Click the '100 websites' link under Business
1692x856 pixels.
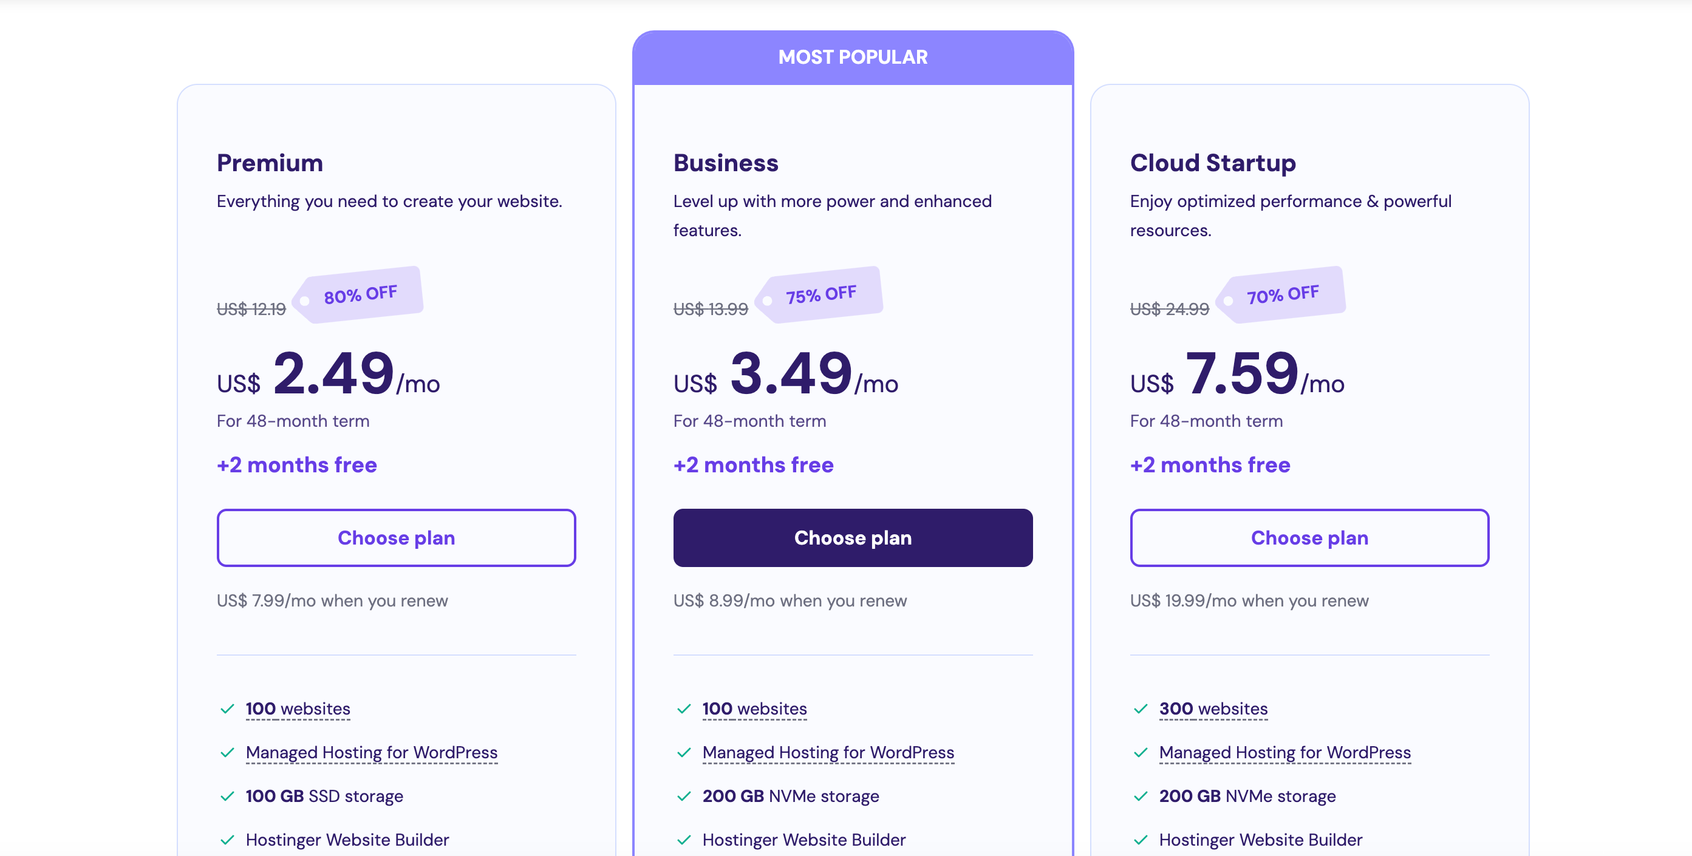pyautogui.click(x=754, y=709)
